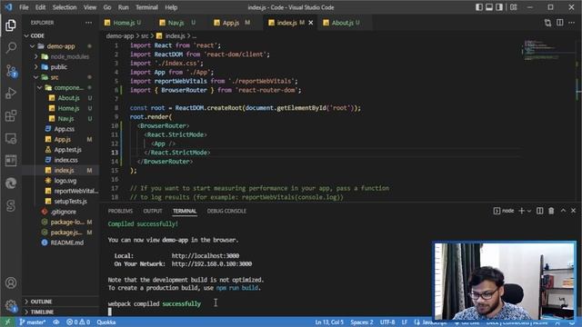Open the Terminal menu

coord(146,7)
